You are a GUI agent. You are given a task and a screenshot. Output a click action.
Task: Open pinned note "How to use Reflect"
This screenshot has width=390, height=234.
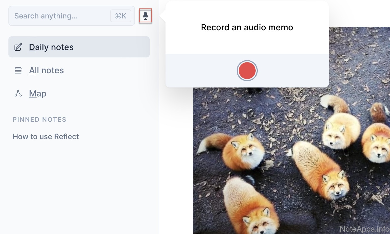coord(46,136)
